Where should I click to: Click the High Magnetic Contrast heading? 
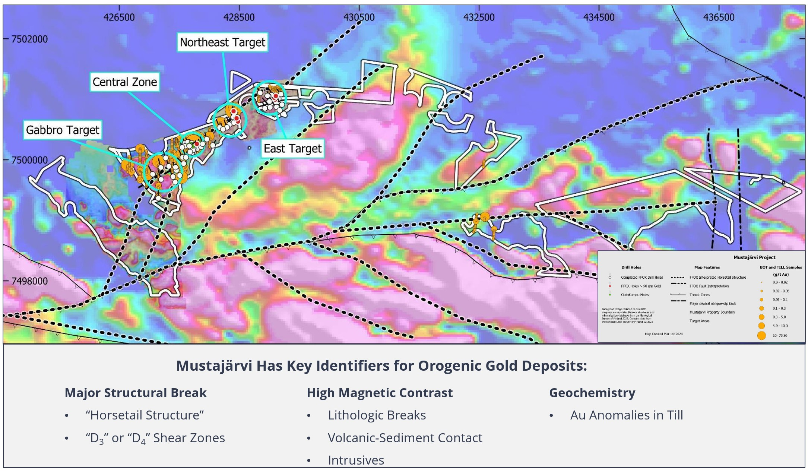point(380,393)
